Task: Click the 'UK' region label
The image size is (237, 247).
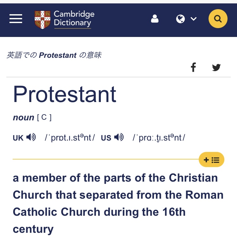Action: 18,138
